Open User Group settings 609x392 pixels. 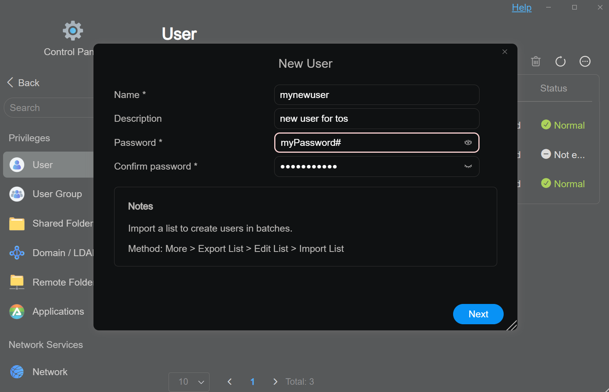[x=48, y=194]
